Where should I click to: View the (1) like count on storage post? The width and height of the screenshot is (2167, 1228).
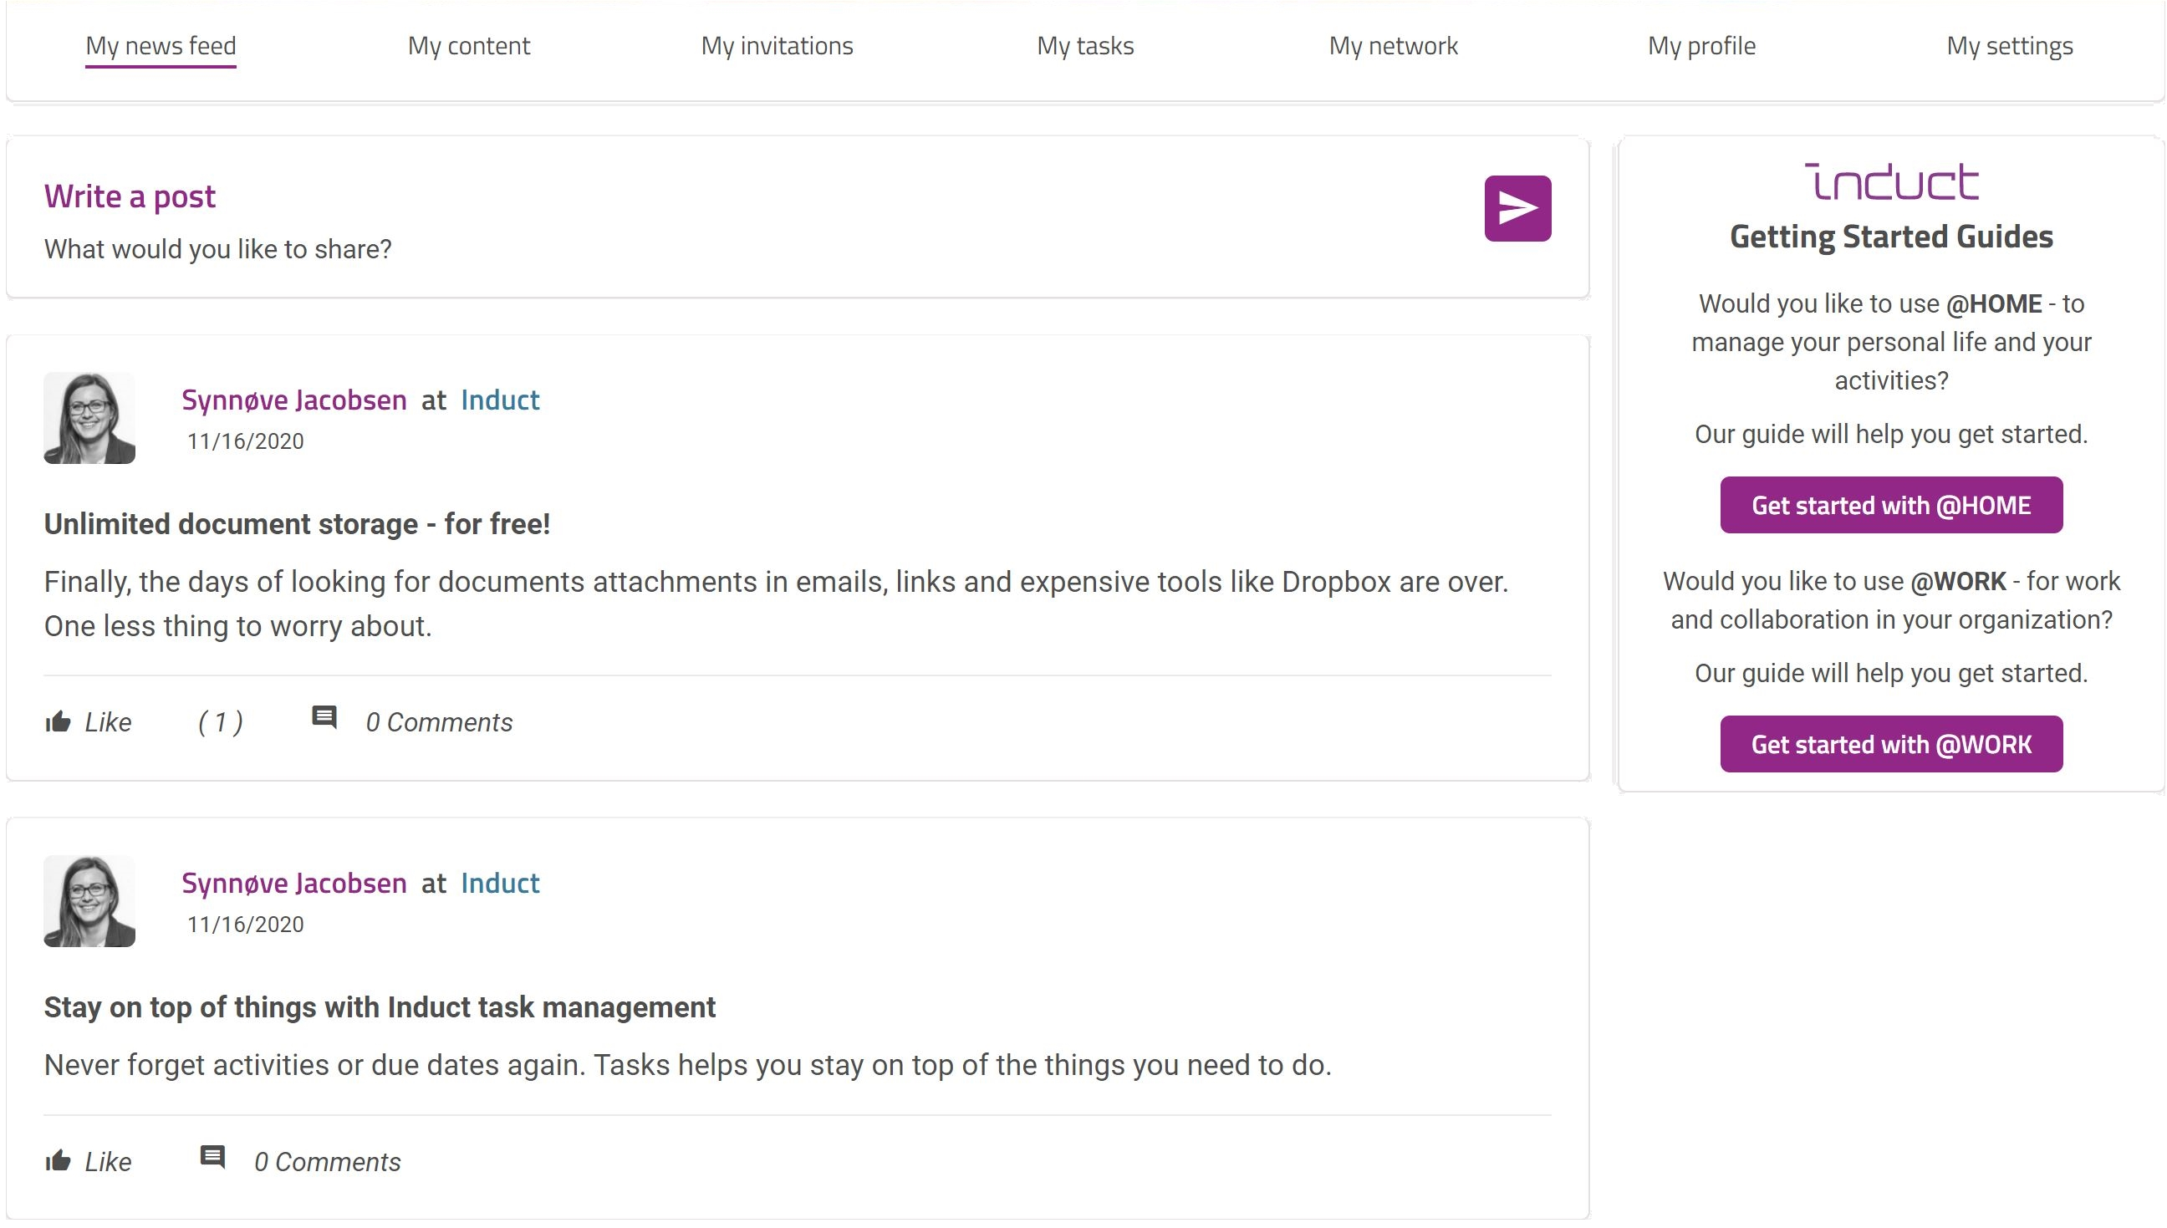pos(220,723)
